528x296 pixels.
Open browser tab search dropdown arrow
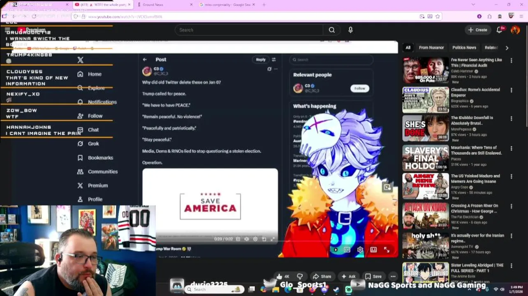tap(473, 5)
